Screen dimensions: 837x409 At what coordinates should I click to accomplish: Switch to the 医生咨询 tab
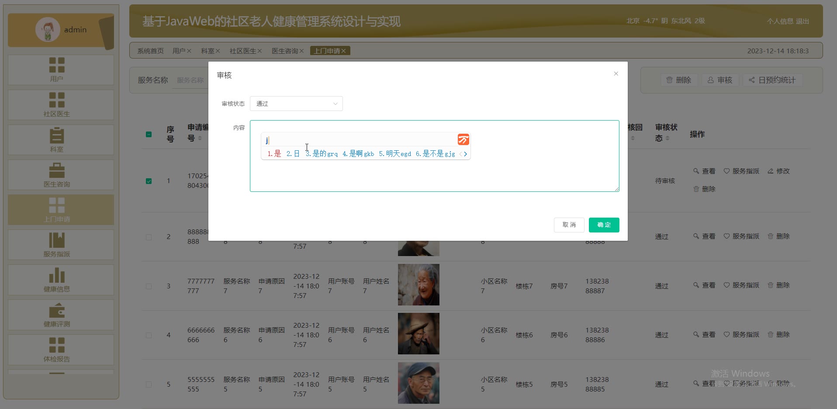[x=284, y=51]
